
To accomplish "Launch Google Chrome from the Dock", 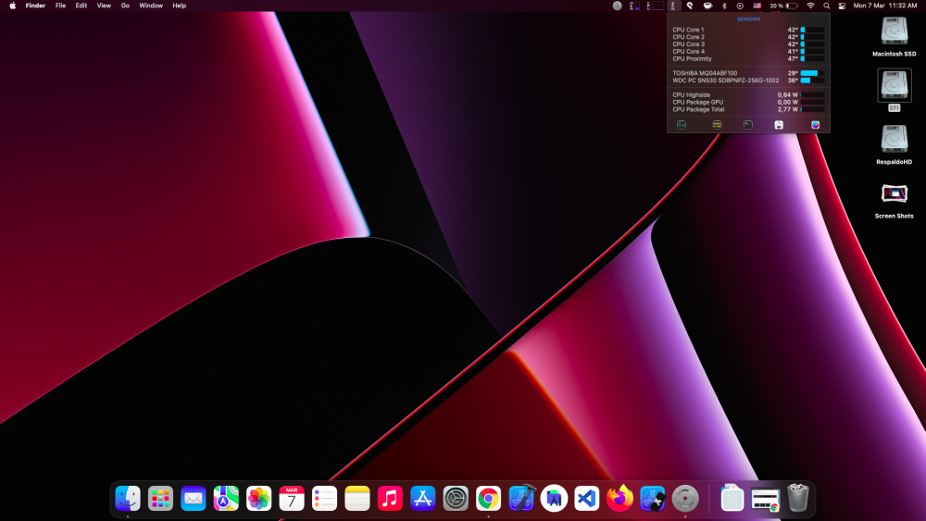I will [x=488, y=499].
